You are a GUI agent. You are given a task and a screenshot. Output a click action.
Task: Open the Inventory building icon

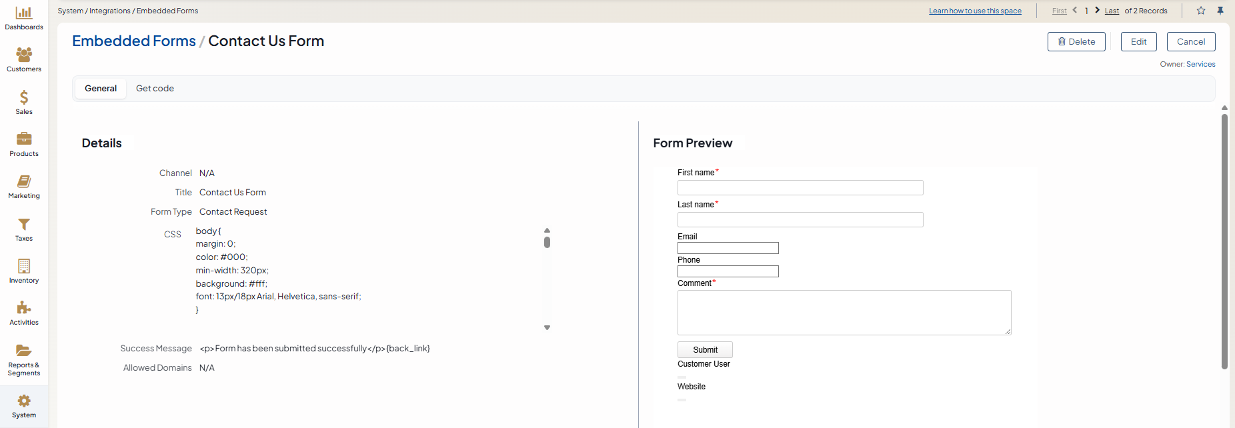click(24, 267)
